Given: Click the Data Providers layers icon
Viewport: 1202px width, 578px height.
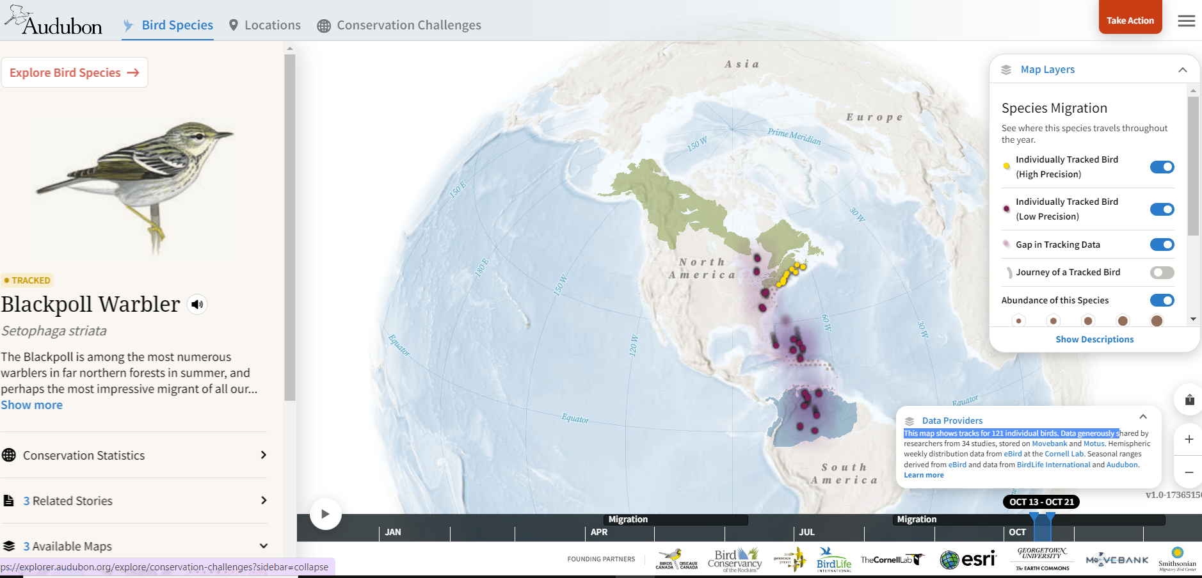Looking at the screenshot, I should (910, 421).
